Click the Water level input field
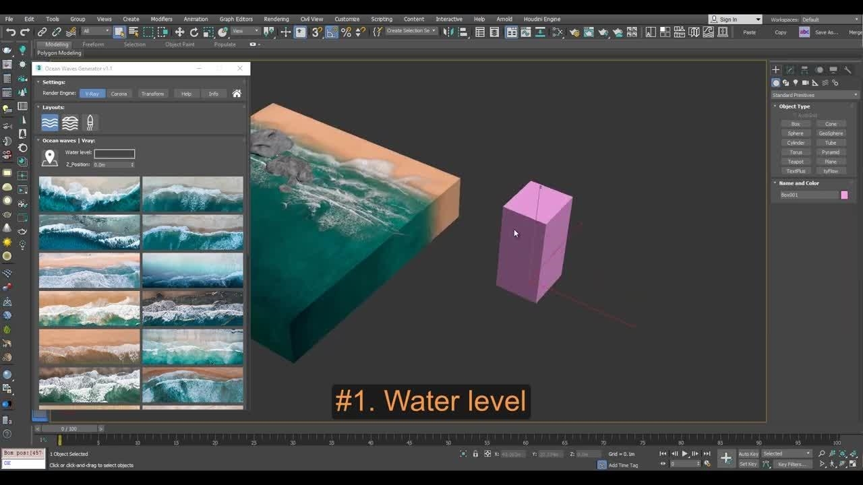The height and width of the screenshot is (485, 863). click(x=114, y=154)
